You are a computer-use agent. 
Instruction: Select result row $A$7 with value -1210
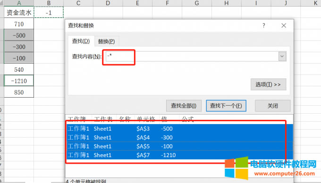pos(180,155)
